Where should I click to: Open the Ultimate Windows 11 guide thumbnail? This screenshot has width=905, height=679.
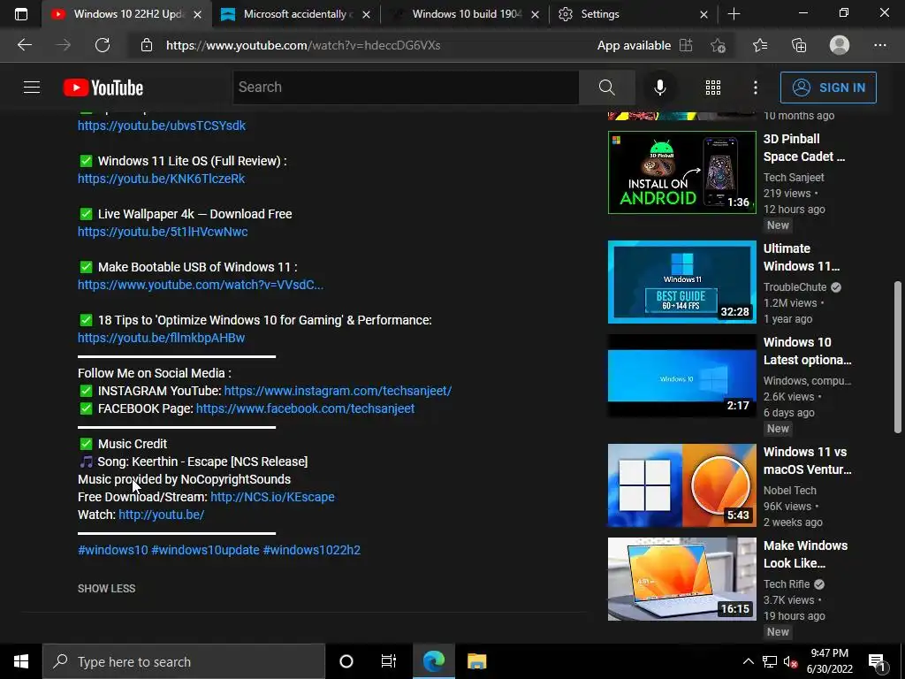click(x=681, y=282)
